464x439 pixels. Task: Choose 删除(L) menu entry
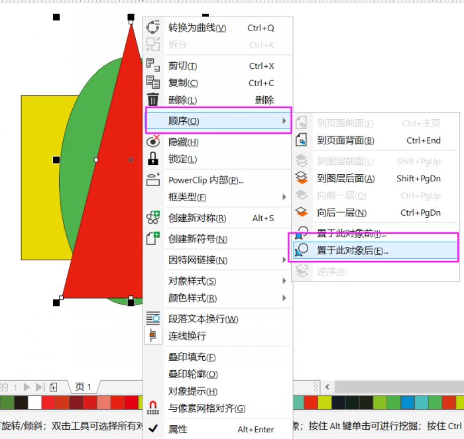click(x=218, y=100)
